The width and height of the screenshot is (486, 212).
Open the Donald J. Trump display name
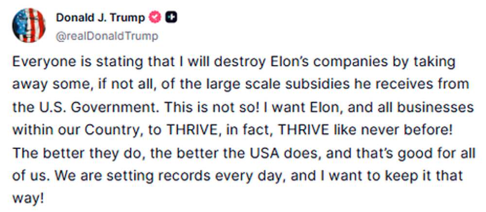coord(100,18)
